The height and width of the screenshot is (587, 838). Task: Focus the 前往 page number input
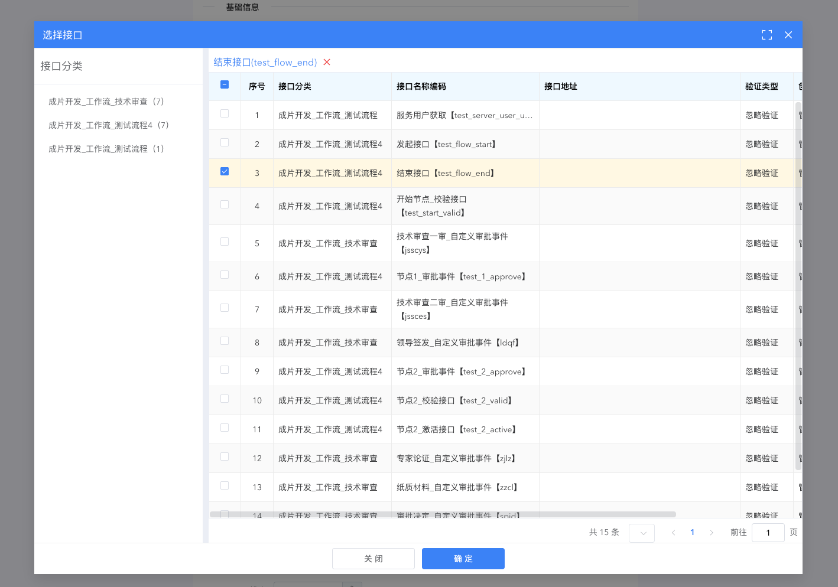click(x=768, y=533)
